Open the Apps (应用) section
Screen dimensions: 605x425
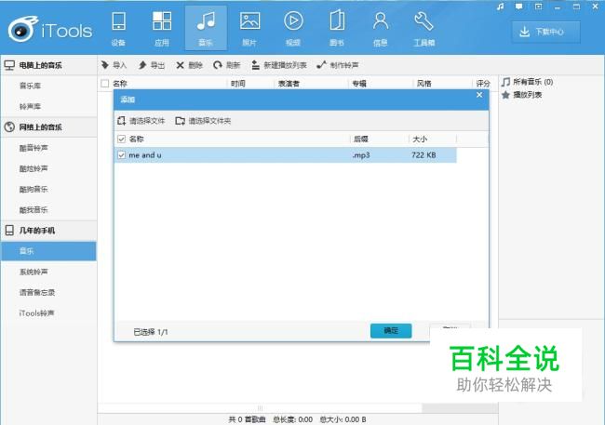coord(162,28)
